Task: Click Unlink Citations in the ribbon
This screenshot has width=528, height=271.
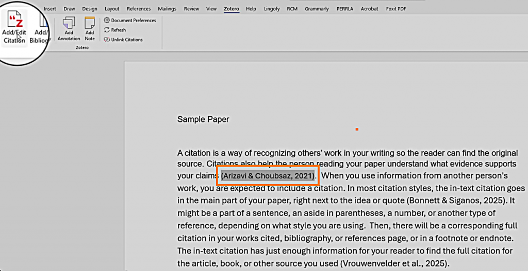Action: [x=123, y=40]
